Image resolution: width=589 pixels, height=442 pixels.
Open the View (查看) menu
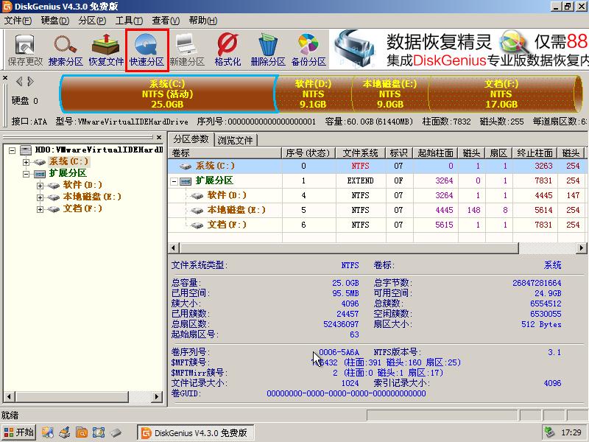click(x=166, y=21)
